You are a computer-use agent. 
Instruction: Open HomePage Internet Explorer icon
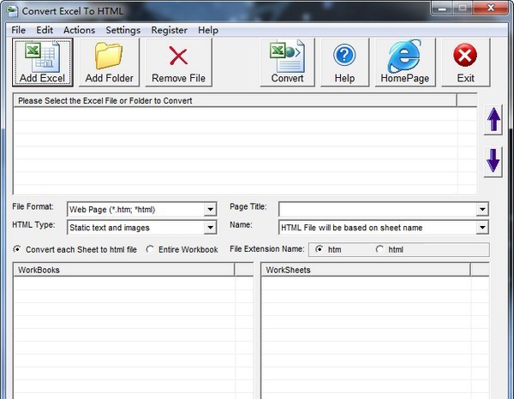[404, 56]
